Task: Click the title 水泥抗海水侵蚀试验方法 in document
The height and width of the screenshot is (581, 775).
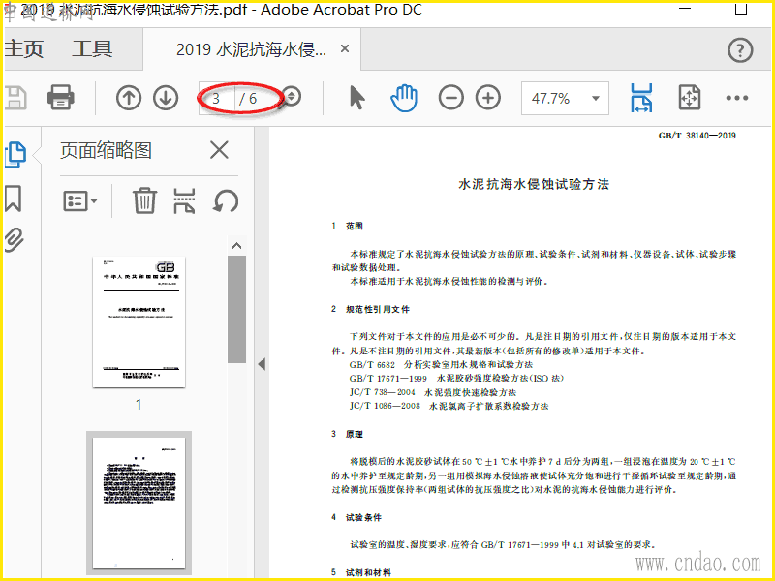Action: pos(534,184)
